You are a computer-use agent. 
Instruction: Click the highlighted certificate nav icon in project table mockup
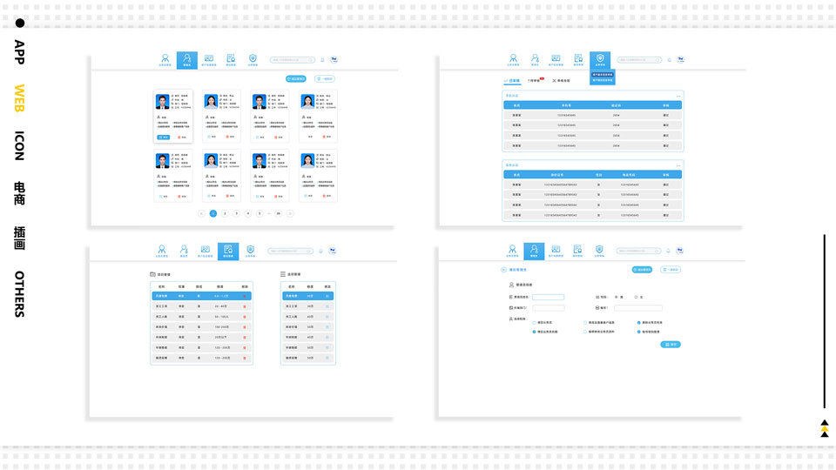[x=228, y=251]
